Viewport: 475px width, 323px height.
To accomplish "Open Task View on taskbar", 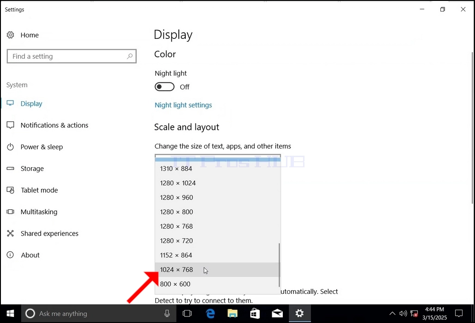I will coord(187,314).
